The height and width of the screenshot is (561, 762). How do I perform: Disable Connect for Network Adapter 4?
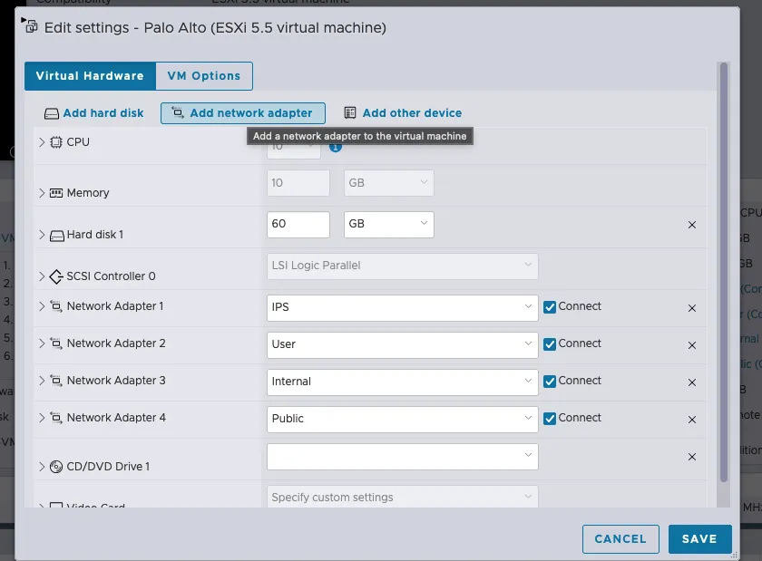[x=550, y=419]
